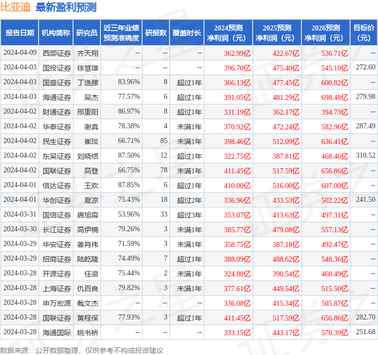The image size is (378, 355).
Task: Select the 招商证券 institution cell
Action: point(57,259)
